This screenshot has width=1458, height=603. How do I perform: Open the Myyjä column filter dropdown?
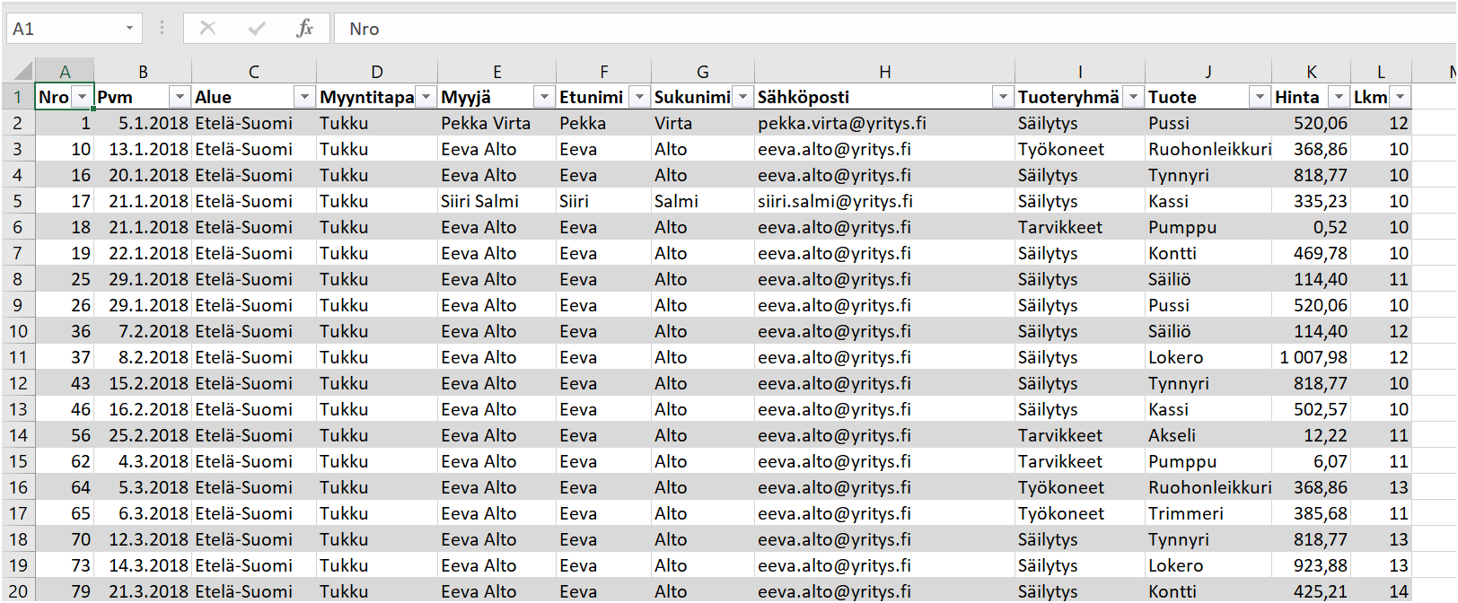point(544,97)
